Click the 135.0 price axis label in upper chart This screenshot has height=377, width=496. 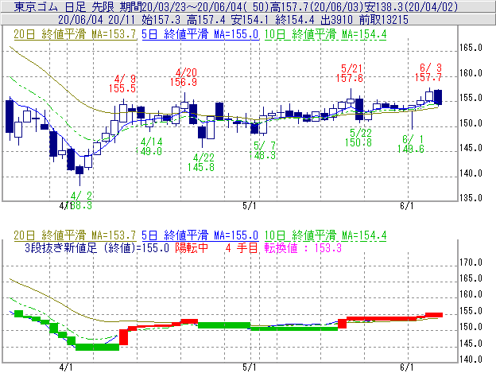coord(471,198)
